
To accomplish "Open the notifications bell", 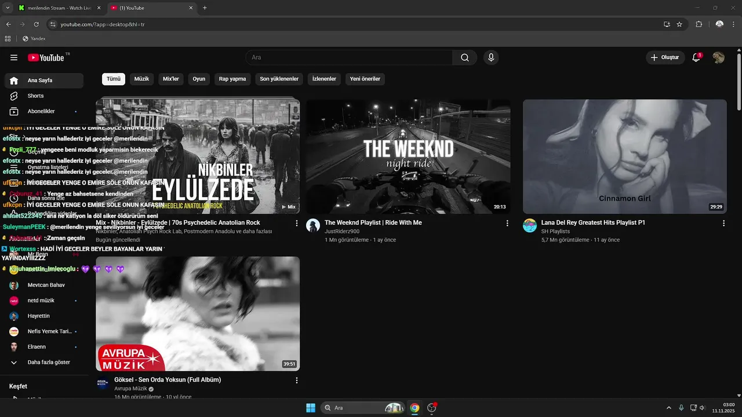I will tap(697, 57).
